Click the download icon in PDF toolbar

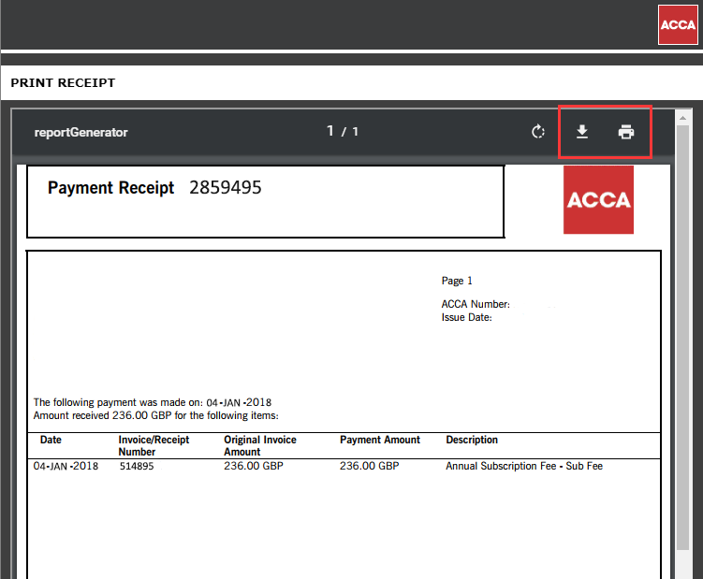(581, 132)
